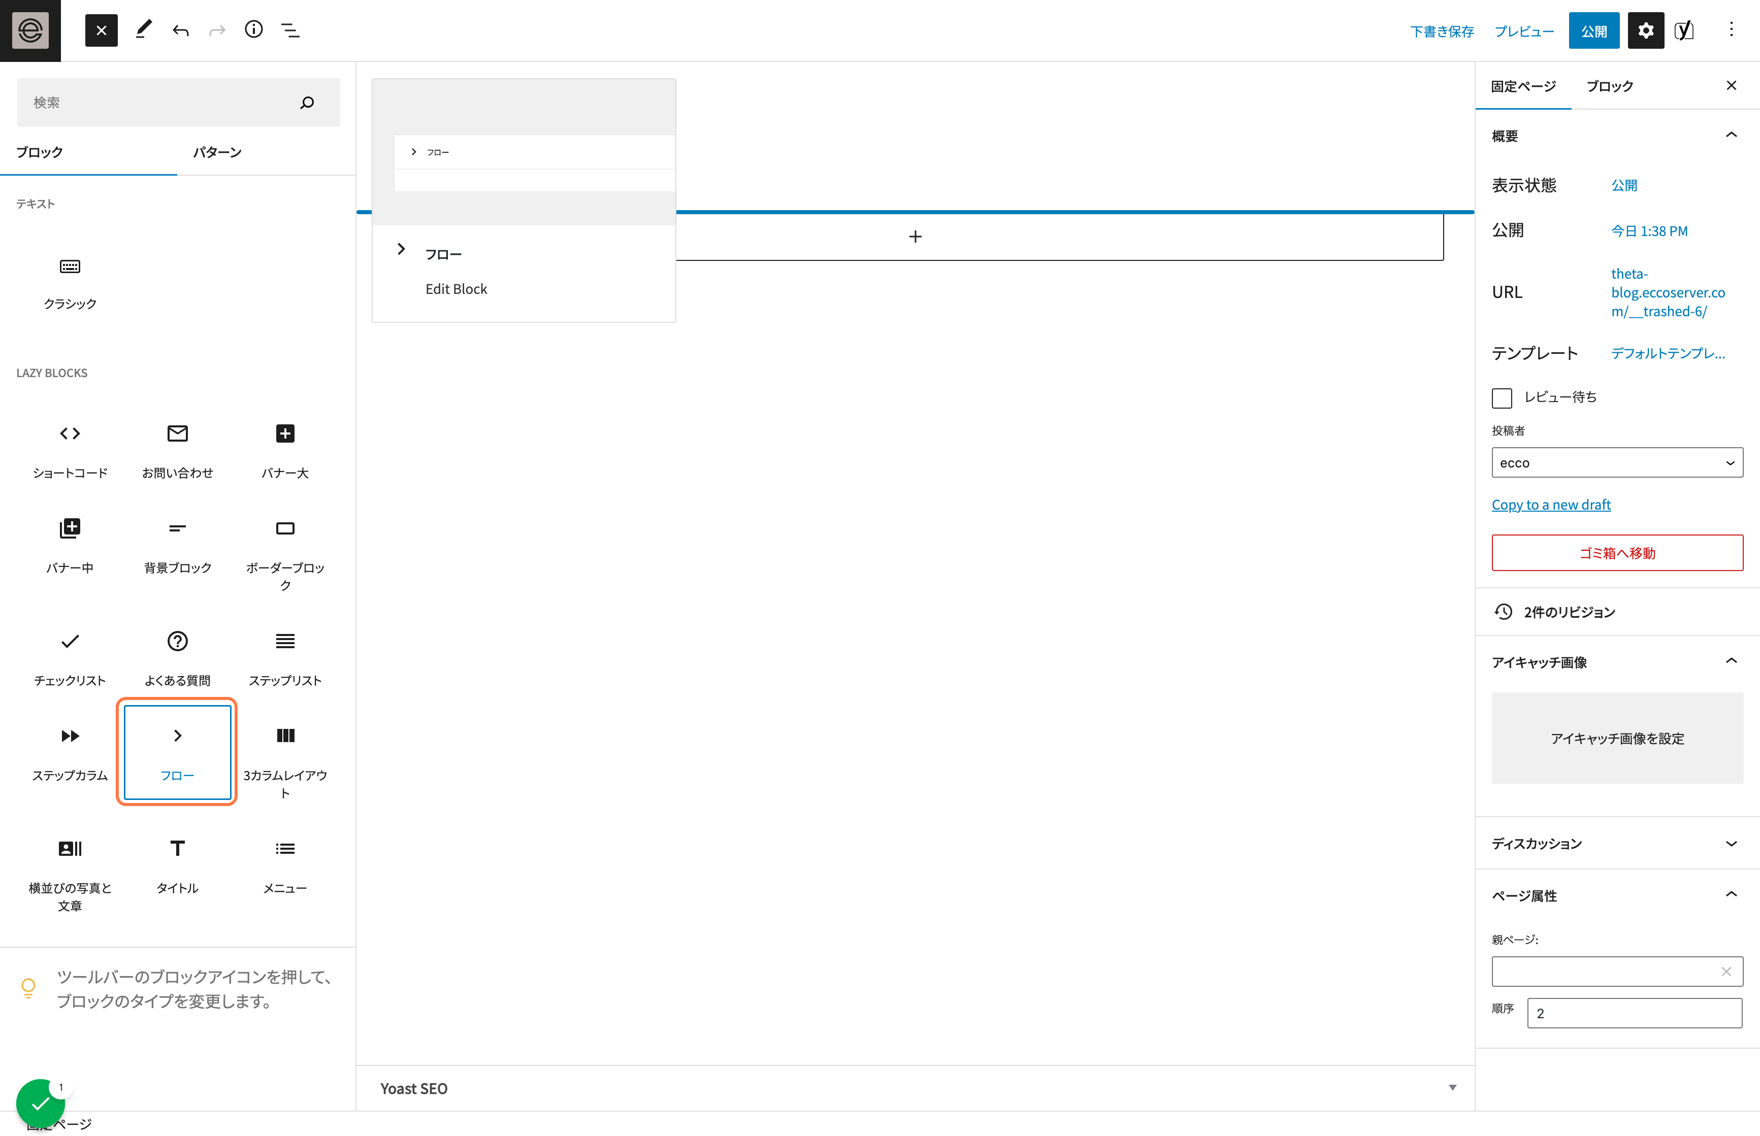Insert the 背景ブロック block
Viewport: 1760px width, 1136px height.
[x=178, y=546]
